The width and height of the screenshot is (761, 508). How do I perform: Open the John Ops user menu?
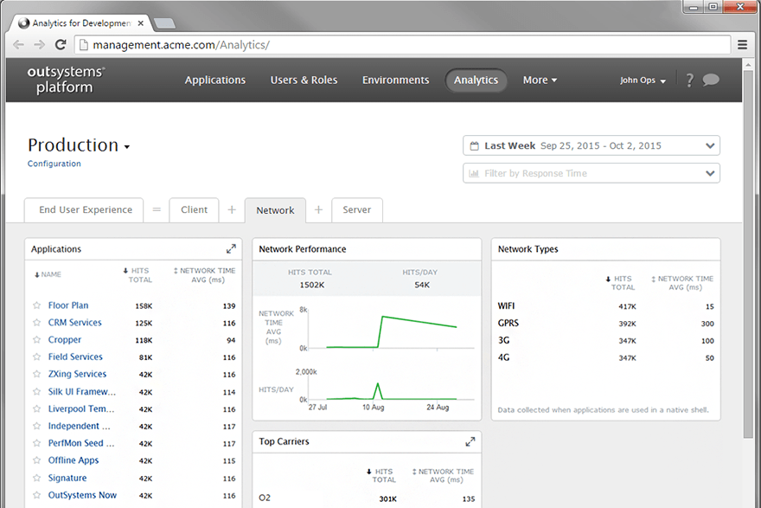(643, 80)
